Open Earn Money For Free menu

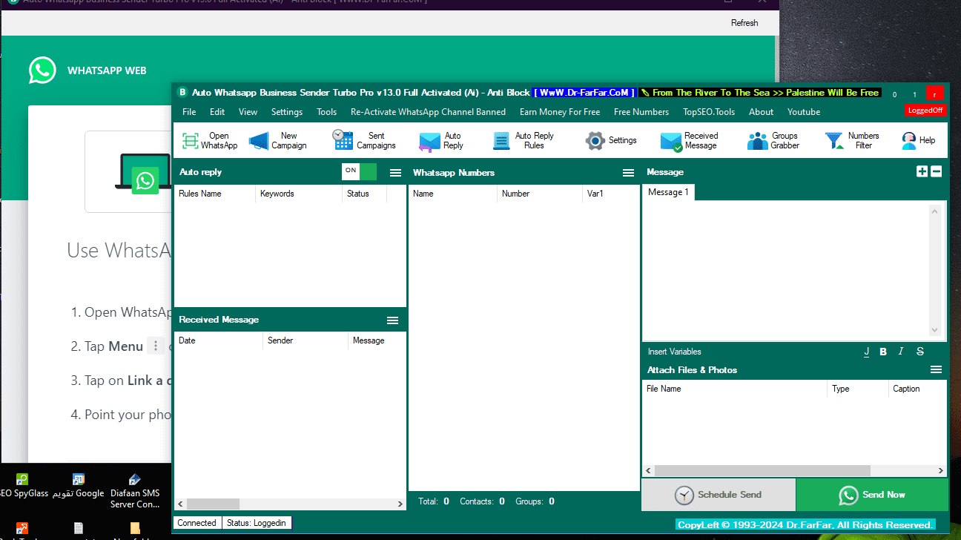pos(560,112)
